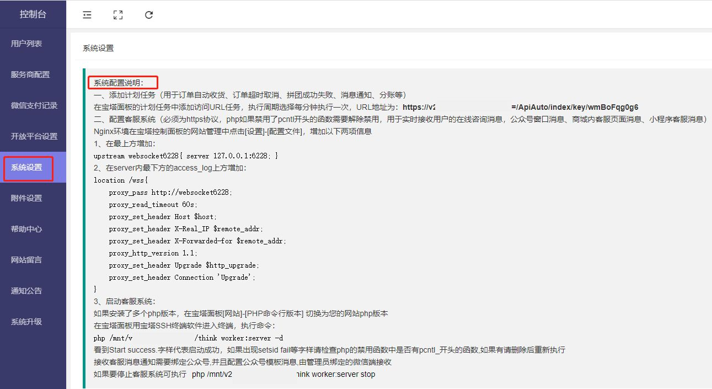This screenshot has width=712, height=389.
Task: Select the highlighted 系统设置 sidebar item
Action: click(26, 167)
